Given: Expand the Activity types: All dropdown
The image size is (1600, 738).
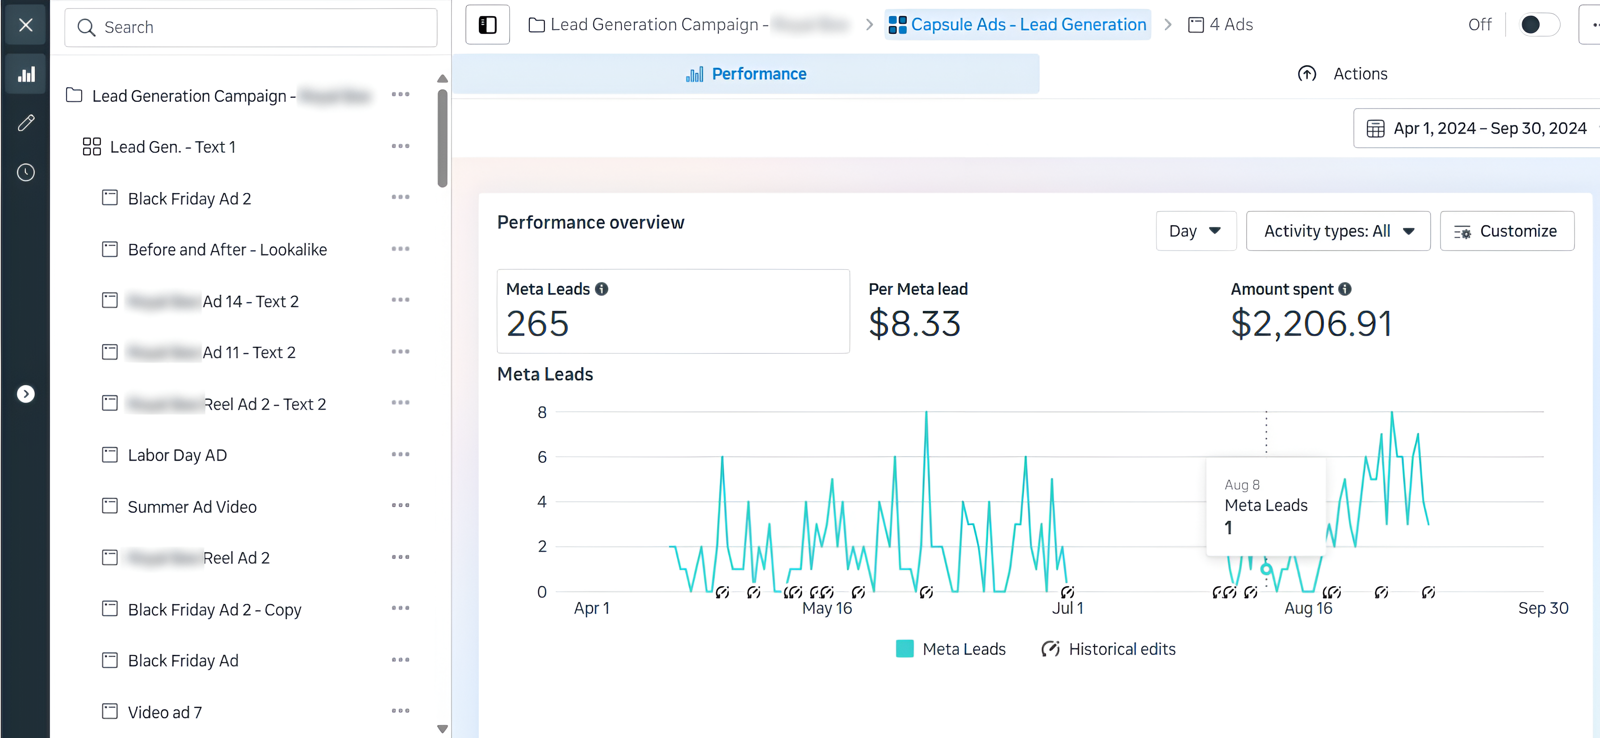Looking at the screenshot, I should [1338, 231].
